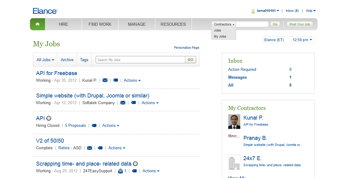Click message icon for Scrapping data job

point(121,171)
